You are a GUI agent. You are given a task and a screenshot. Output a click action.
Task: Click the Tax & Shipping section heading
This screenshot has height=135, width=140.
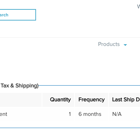point(19,86)
